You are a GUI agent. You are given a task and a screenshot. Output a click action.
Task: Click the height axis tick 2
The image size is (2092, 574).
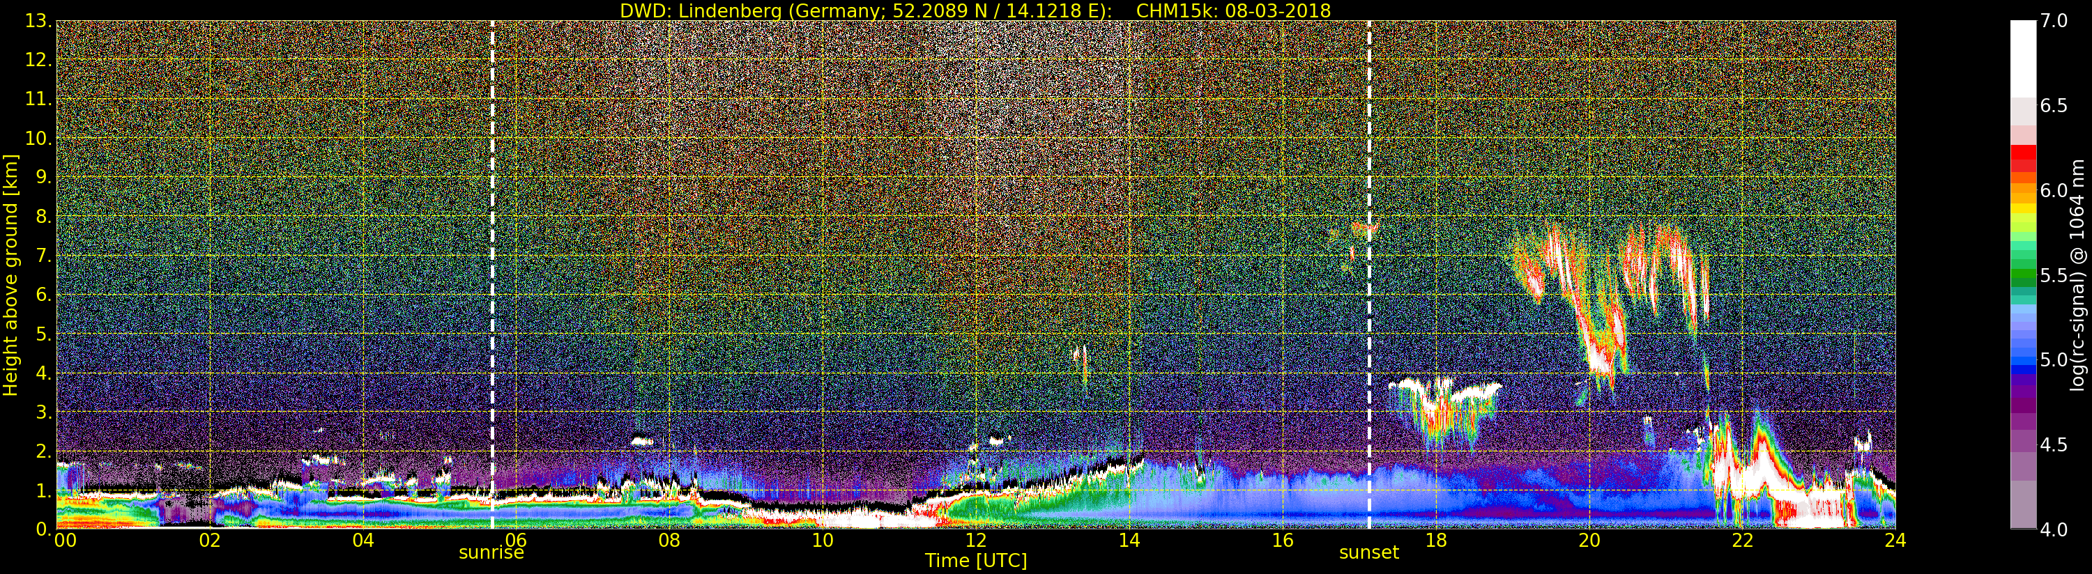(x=43, y=451)
